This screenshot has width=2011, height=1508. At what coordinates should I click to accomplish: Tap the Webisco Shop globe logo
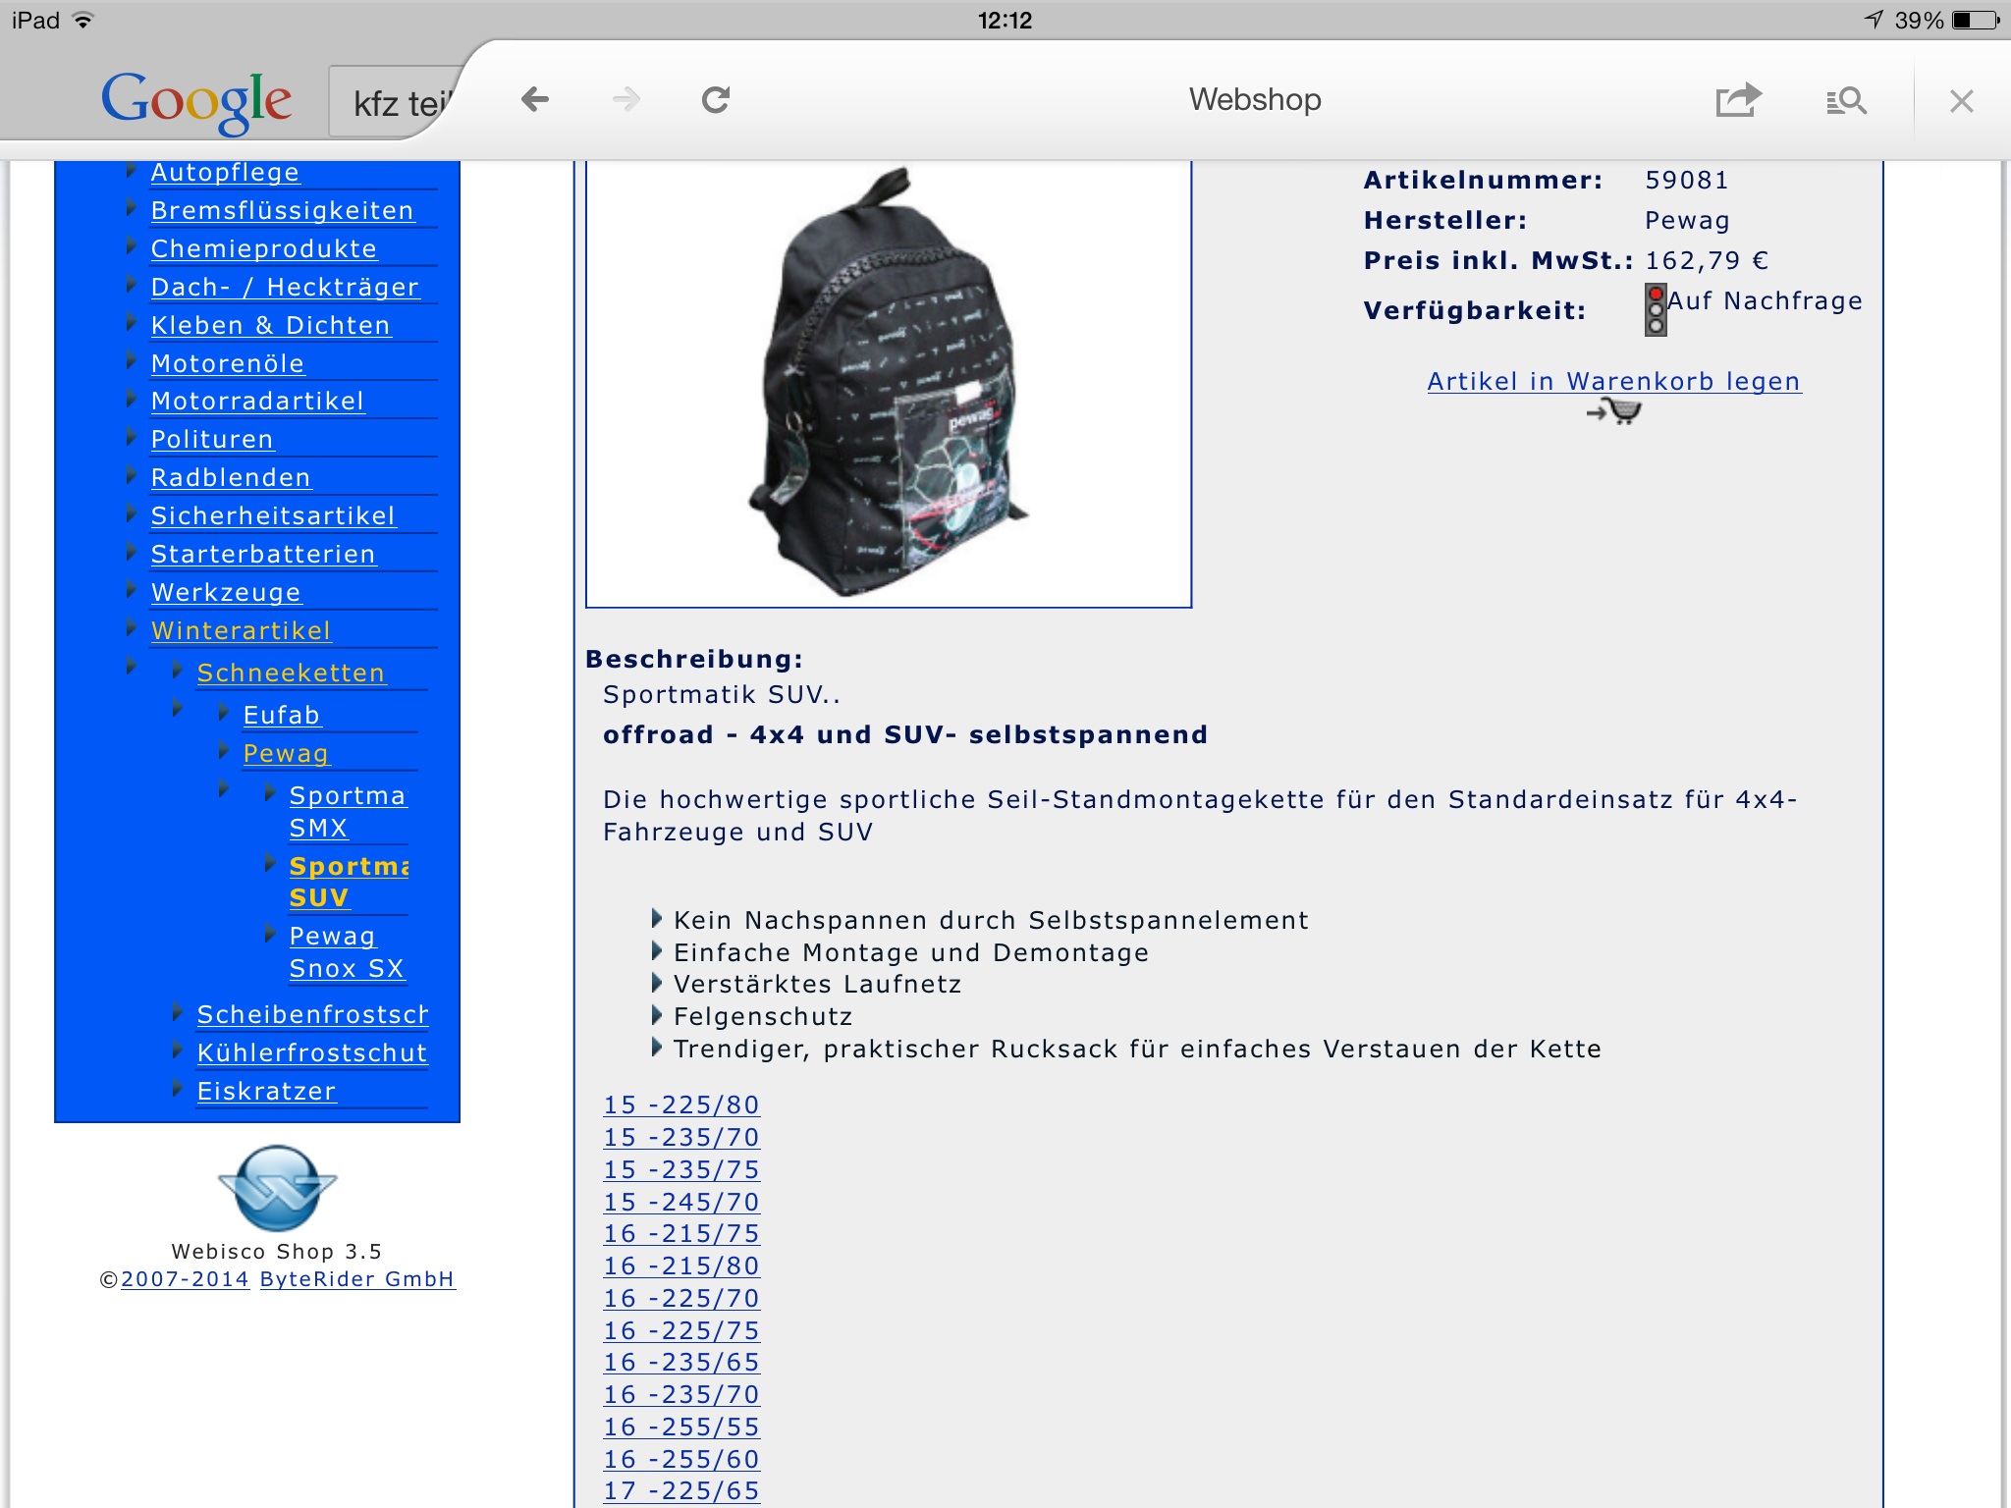click(x=277, y=1188)
